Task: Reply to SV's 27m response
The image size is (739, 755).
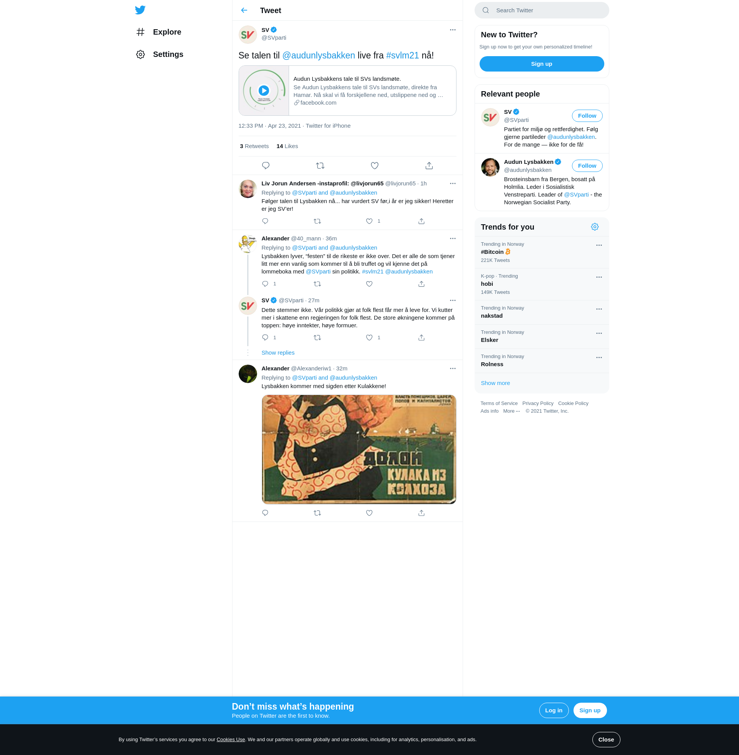Action: [x=265, y=337]
